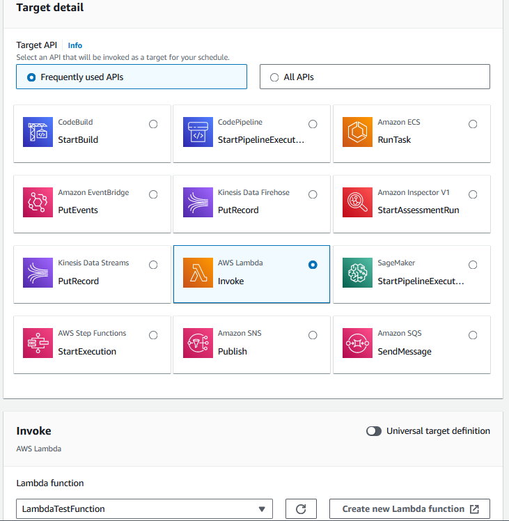509x521 pixels.
Task: Click the PutEvents label text
Action: 78,210
